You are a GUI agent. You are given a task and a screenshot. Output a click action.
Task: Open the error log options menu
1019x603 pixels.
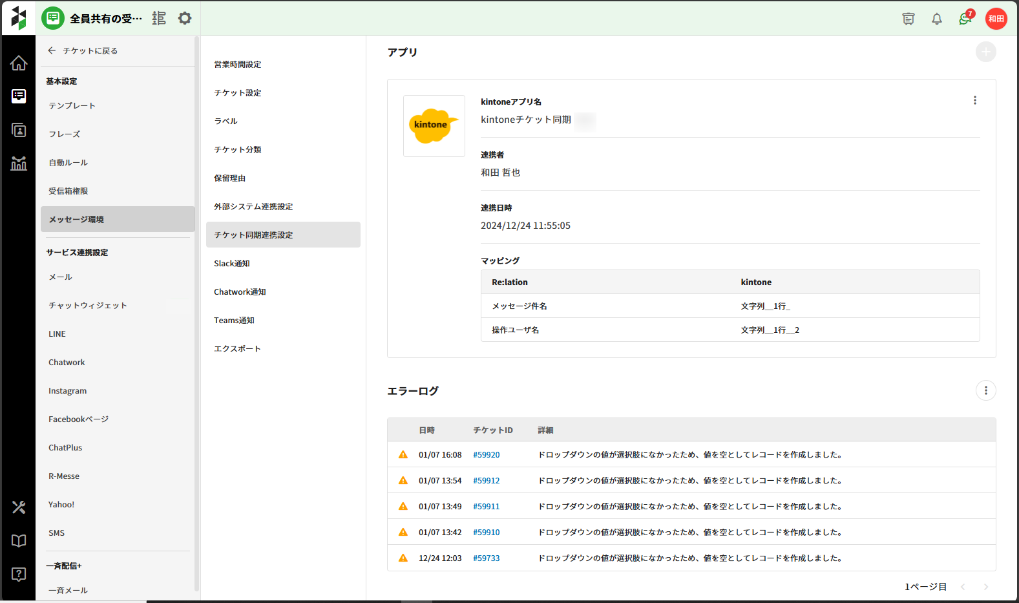coord(985,390)
